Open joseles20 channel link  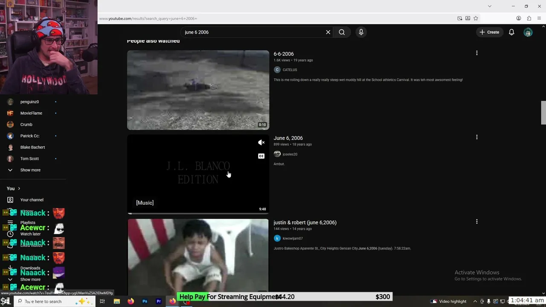290,154
